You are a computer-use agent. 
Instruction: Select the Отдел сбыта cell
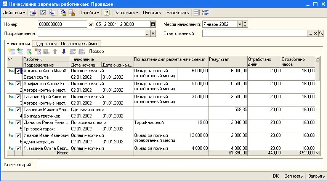pyautogui.click(x=46, y=77)
